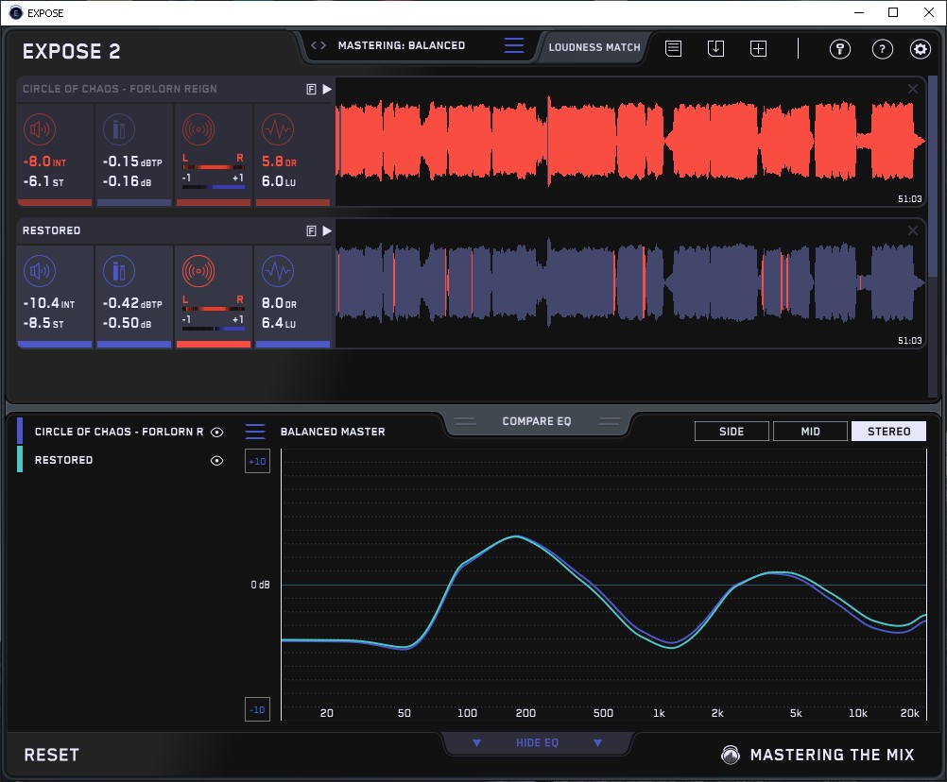Click the import/download icon in top toolbar
Image resolution: width=947 pixels, height=782 pixels.
715,48
